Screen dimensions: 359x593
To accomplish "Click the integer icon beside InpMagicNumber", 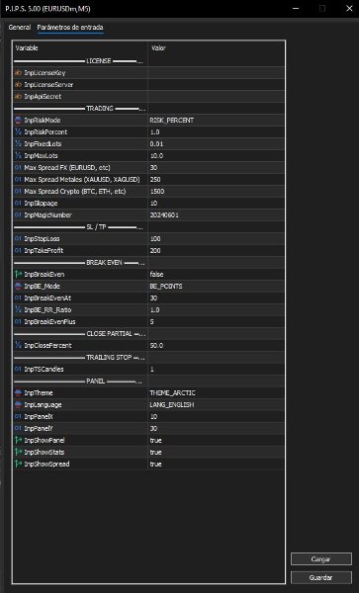I will 18,214.
